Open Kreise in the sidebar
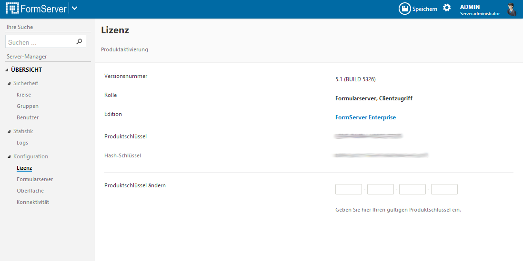Image resolution: width=523 pixels, height=261 pixels. (24, 95)
